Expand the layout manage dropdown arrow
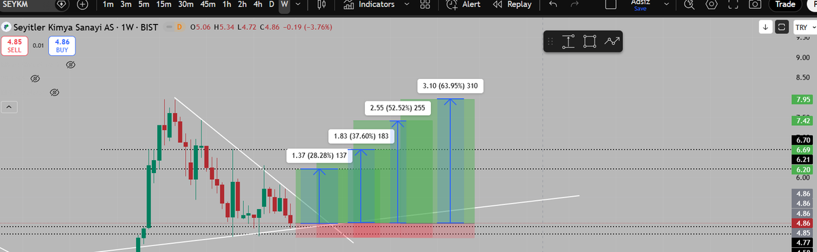Image resolution: width=817 pixels, height=252 pixels. click(667, 4)
